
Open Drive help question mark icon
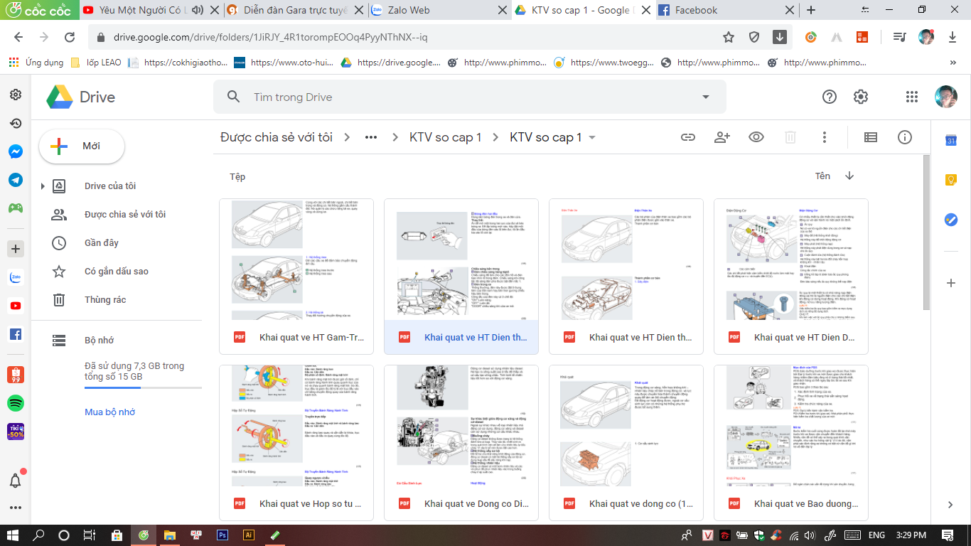coord(829,97)
